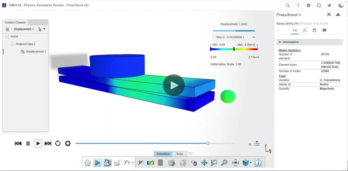Open the Step-2 time frame dropdown
The width and height of the screenshot is (348, 171).
coord(234,37)
